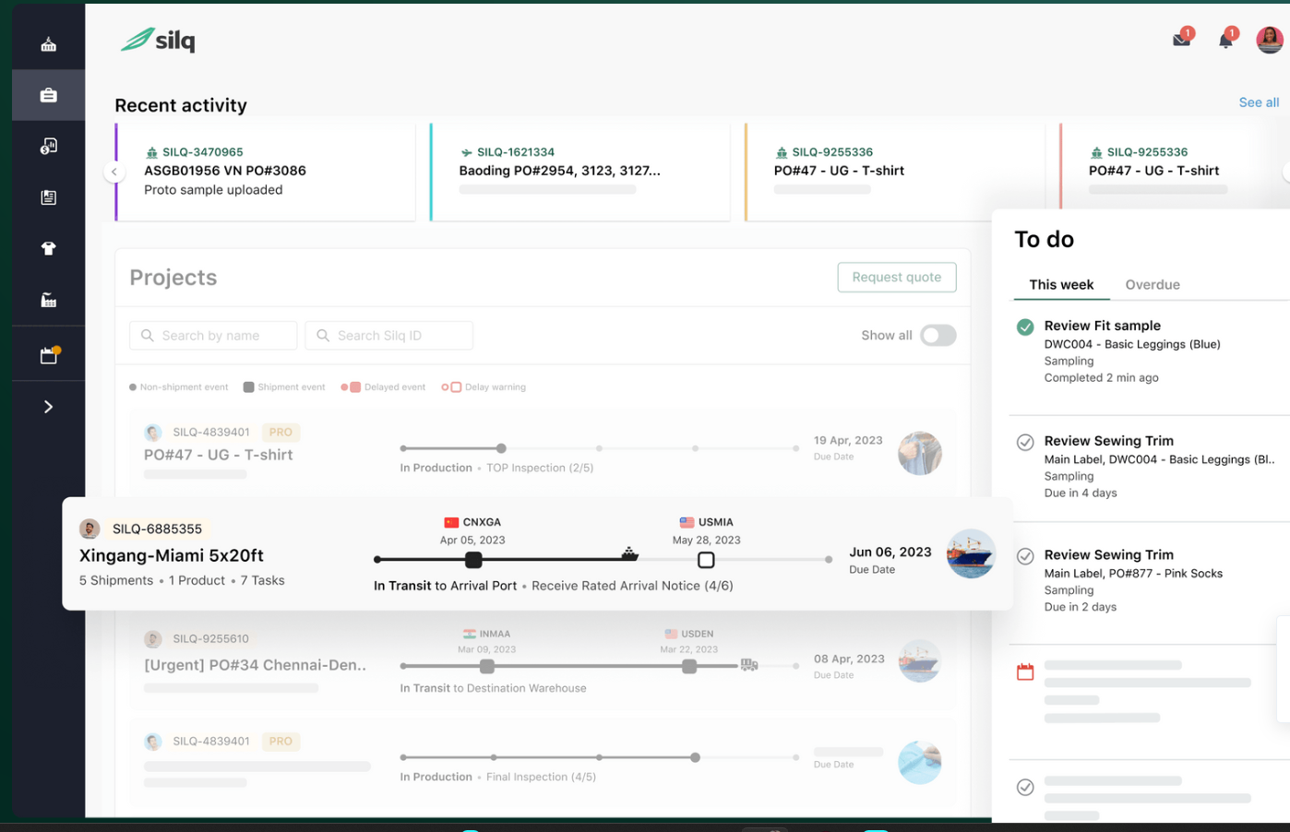Click red calendar icon in To do
The width and height of the screenshot is (1290, 832).
[1025, 672]
